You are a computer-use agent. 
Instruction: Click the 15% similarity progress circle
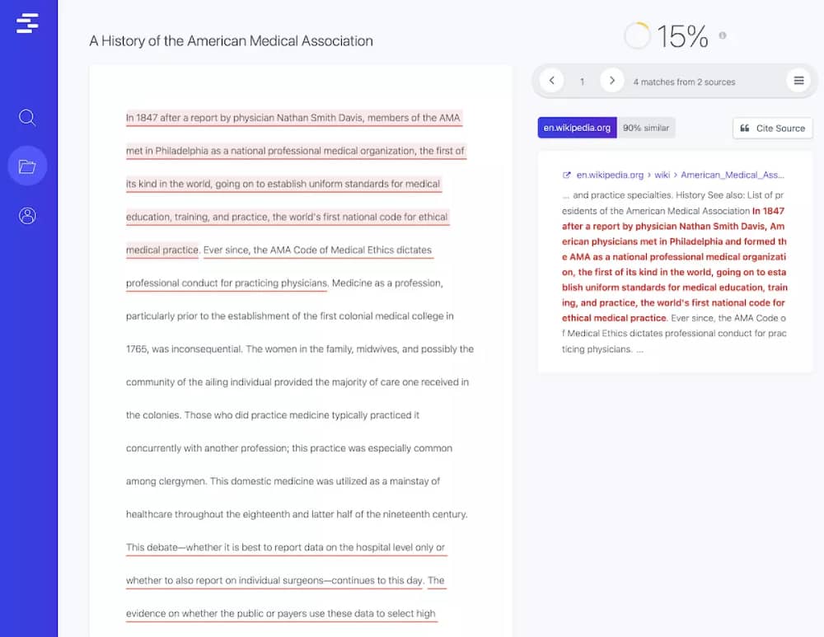tap(637, 35)
